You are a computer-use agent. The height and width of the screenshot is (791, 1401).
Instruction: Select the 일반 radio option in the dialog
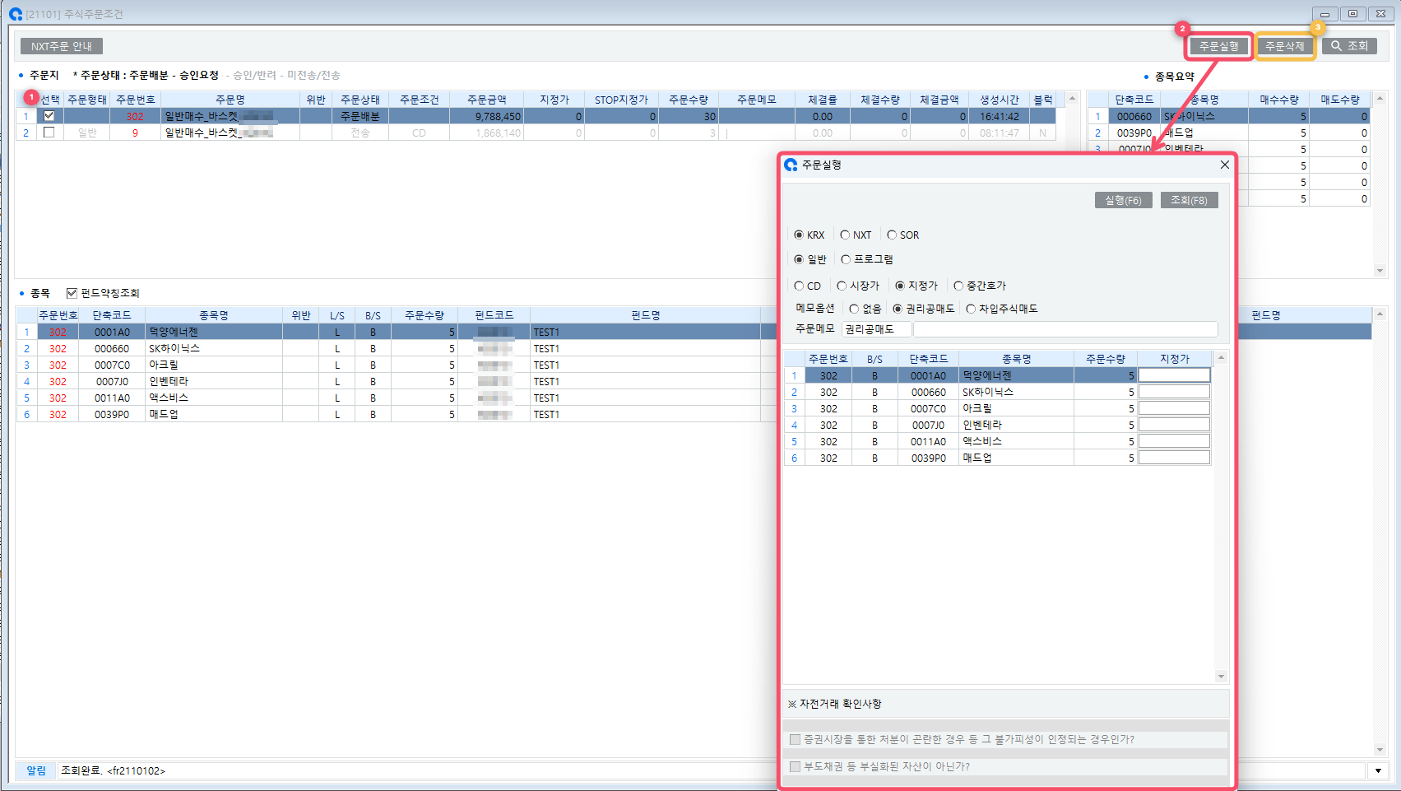(799, 259)
